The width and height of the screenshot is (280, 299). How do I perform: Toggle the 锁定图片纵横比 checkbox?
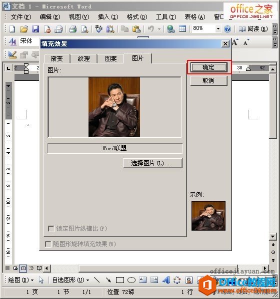[51, 229]
